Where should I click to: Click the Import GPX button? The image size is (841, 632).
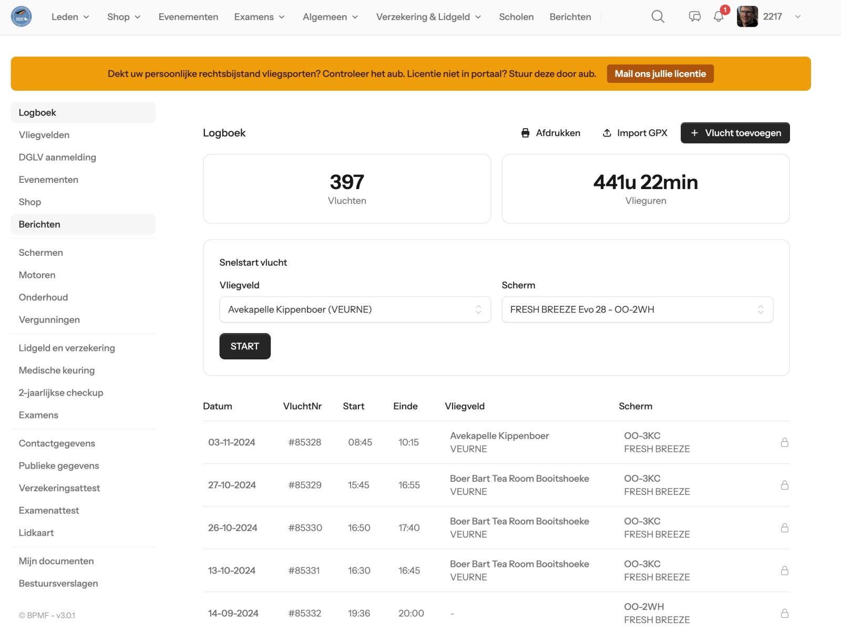pos(634,133)
